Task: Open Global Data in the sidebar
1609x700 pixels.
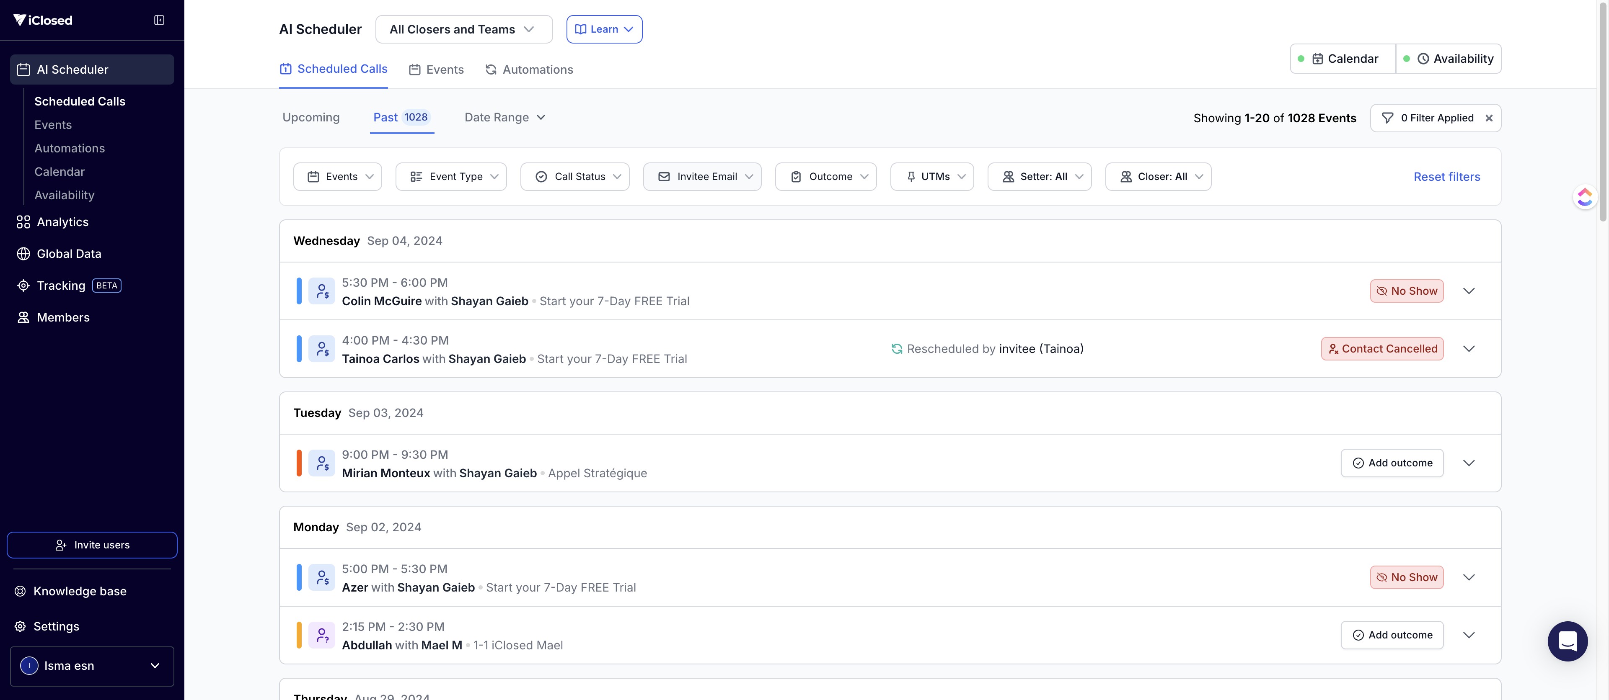Action: [x=69, y=254]
